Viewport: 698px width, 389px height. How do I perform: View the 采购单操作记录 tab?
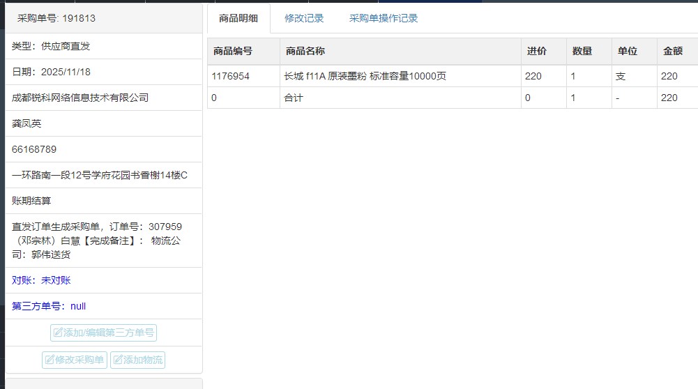click(384, 19)
